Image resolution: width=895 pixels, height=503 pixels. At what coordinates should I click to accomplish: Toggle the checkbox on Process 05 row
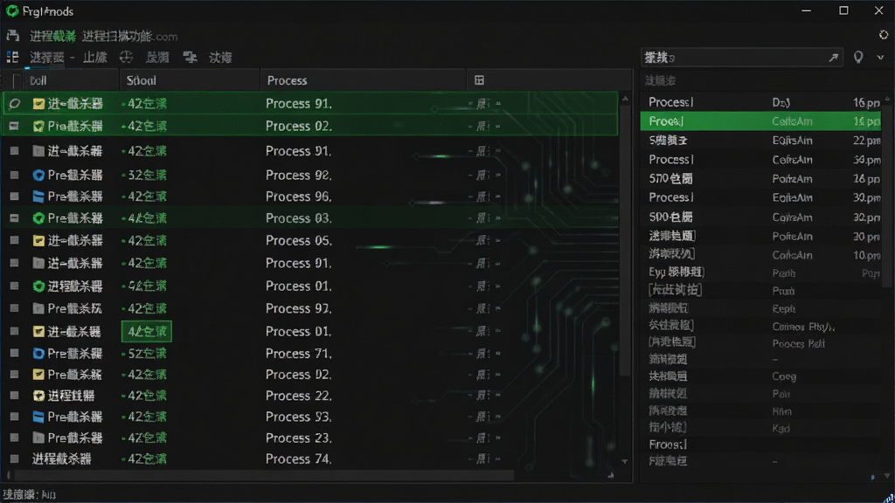coord(14,241)
